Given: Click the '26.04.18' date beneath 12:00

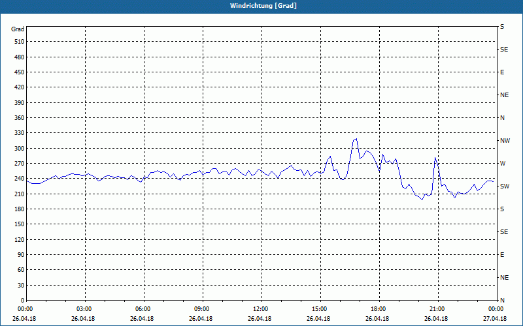Looking at the screenshot, I should (x=260, y=319).
